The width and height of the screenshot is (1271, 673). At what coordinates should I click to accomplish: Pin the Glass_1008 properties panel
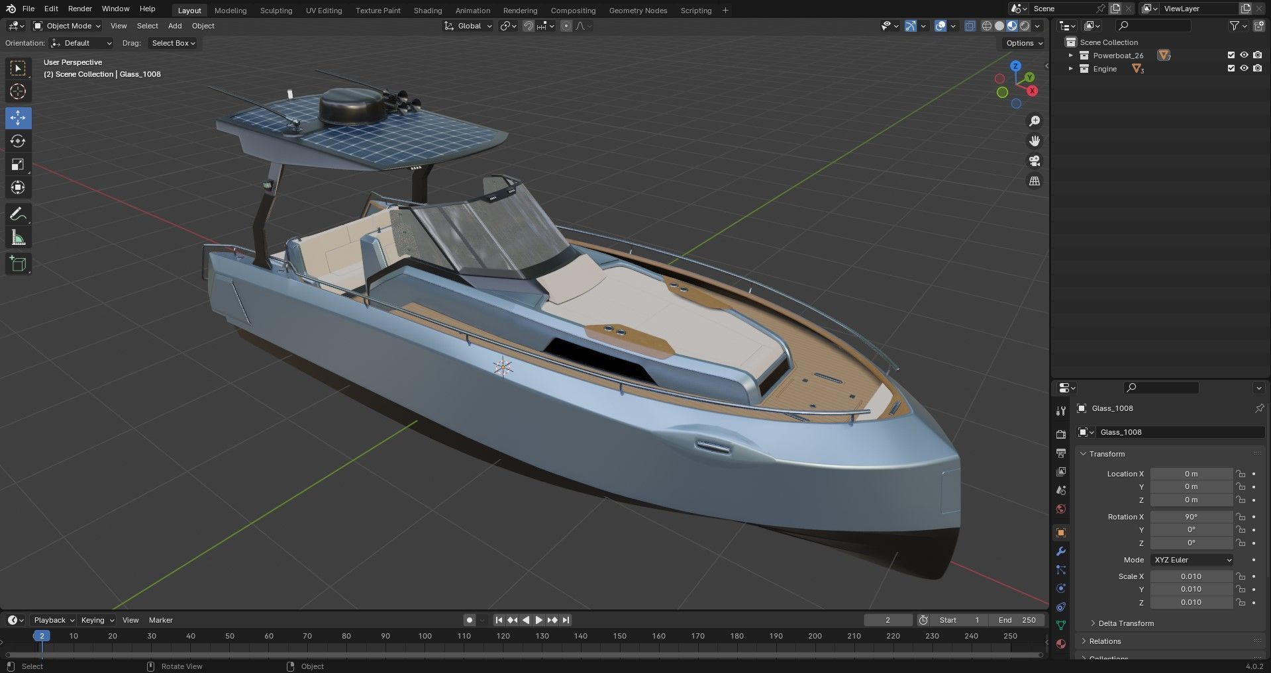(x=1259, y=408)
